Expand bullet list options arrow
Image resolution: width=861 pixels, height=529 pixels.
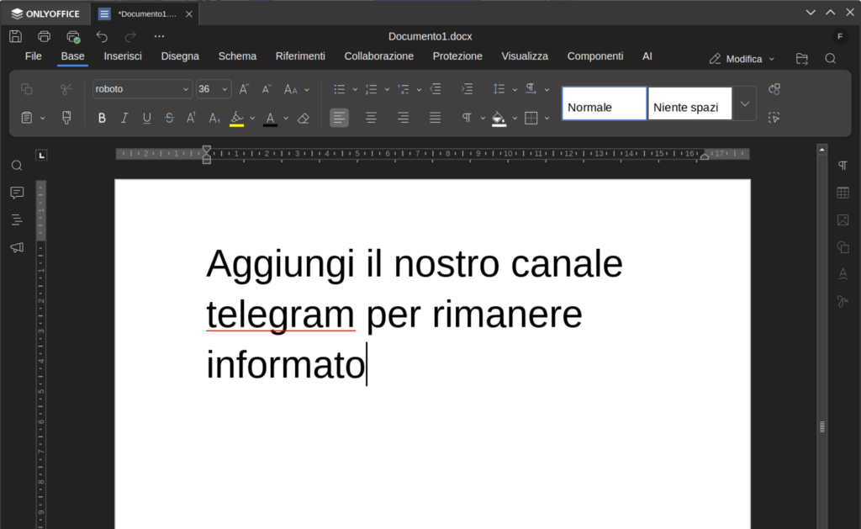[x=356, y=89]
